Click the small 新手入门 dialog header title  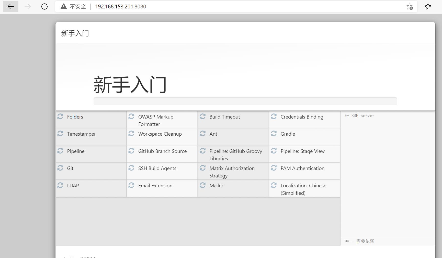75,33
